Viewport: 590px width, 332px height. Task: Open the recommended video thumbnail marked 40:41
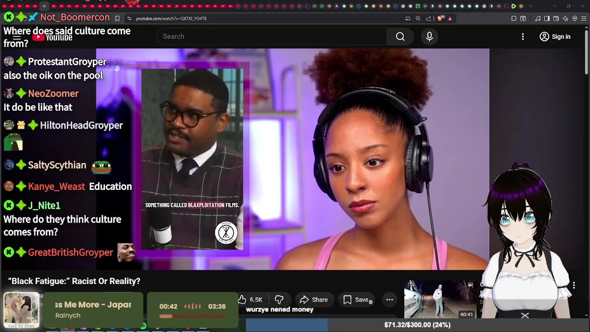440,299
